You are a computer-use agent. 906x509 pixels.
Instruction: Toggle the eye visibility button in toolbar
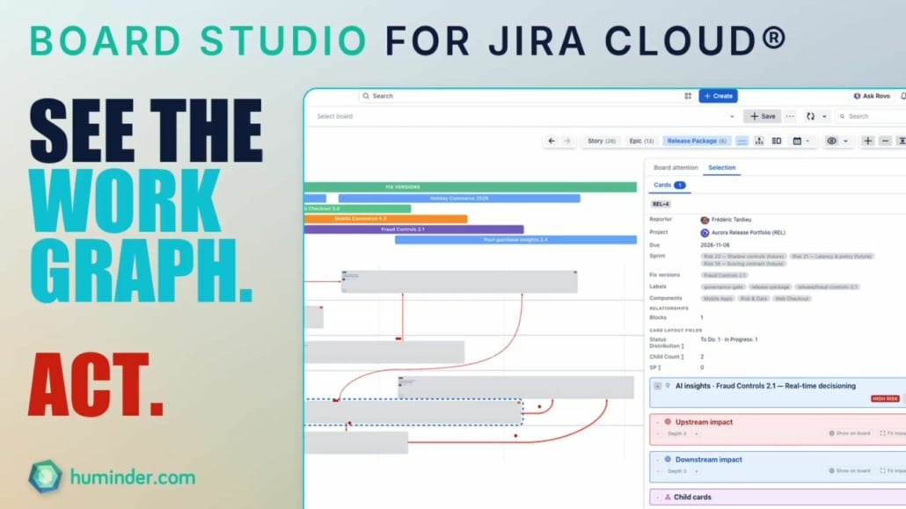click(831, 141)
